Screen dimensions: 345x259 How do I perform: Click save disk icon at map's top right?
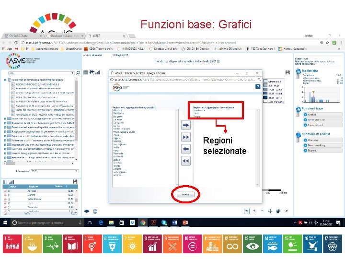(x=287, y=72)
